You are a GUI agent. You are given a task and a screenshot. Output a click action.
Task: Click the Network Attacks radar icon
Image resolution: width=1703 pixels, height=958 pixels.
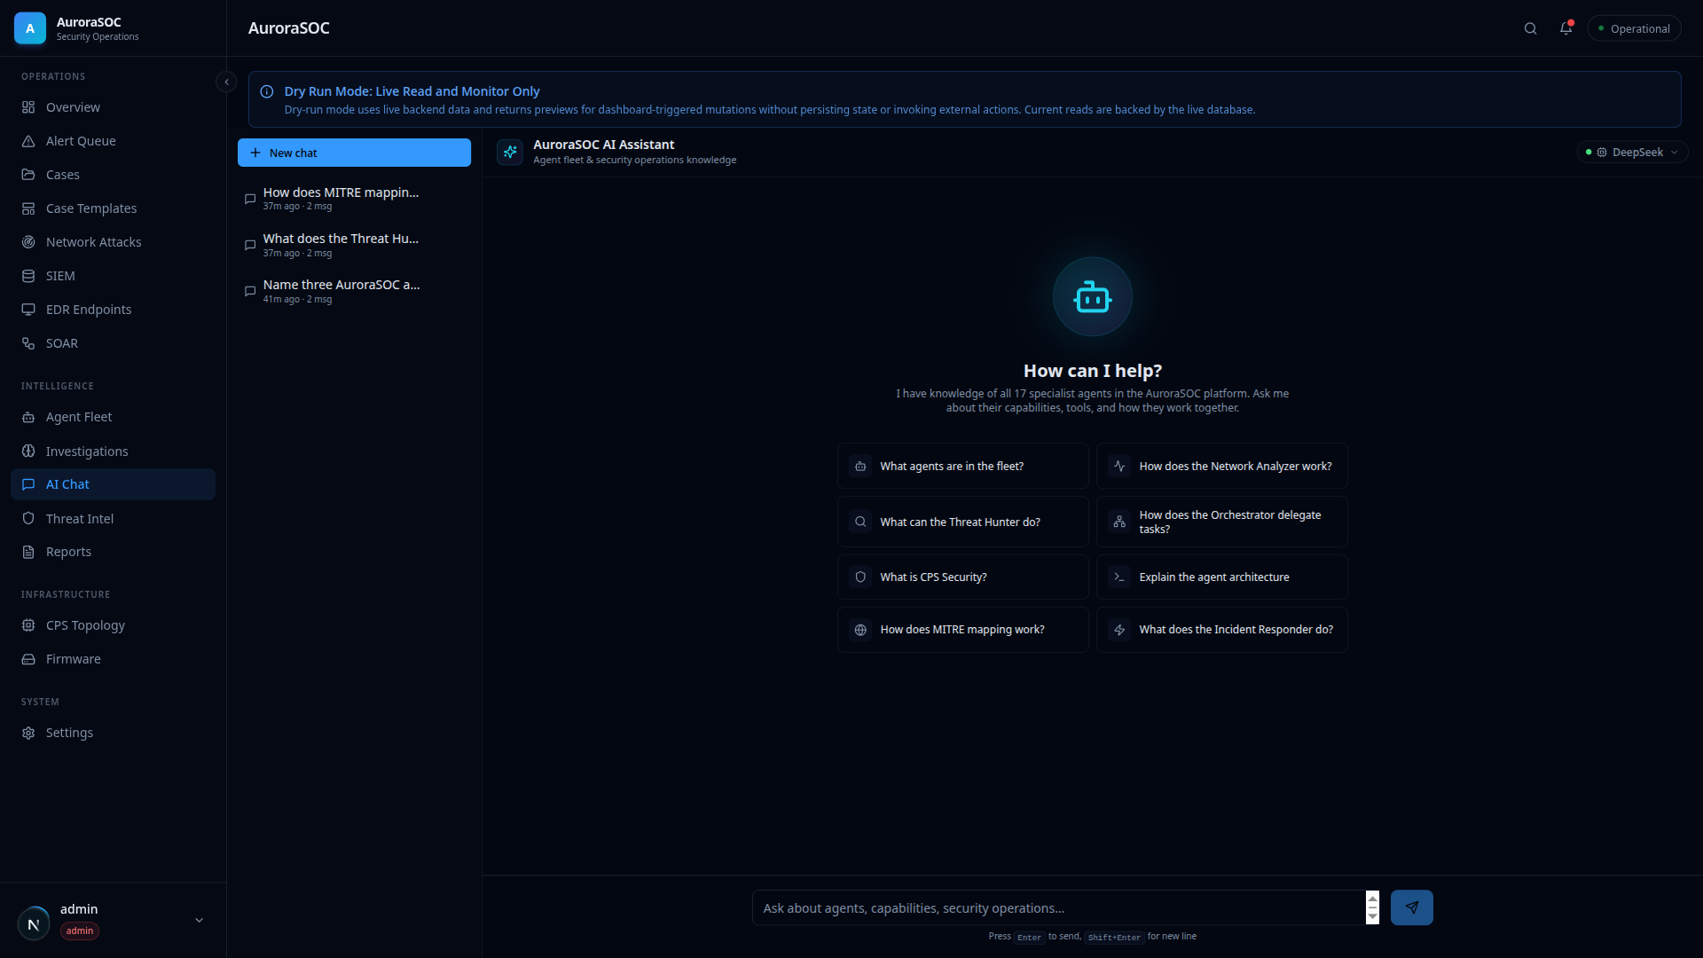click(28, 242)
